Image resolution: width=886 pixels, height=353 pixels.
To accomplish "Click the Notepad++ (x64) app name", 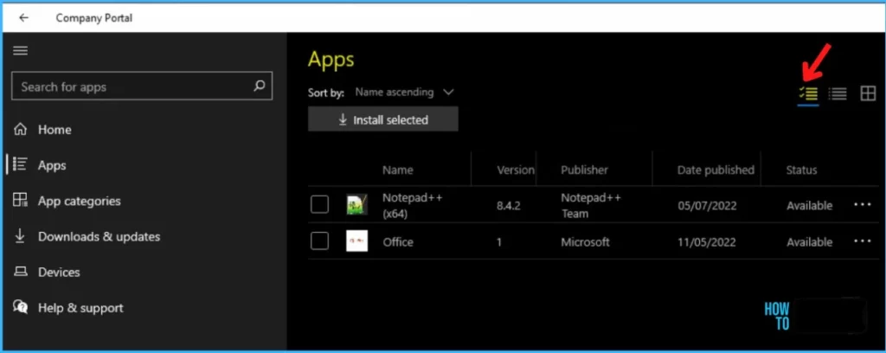I will 413,206.
